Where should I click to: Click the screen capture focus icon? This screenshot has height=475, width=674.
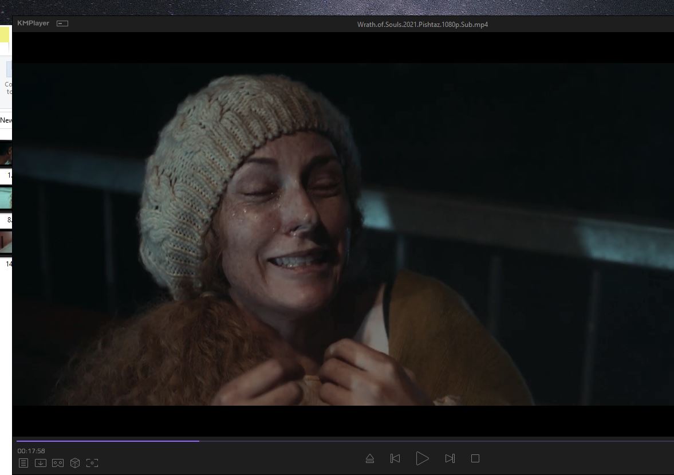coord(92,463)
